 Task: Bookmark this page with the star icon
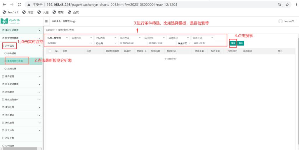[287, 5]
